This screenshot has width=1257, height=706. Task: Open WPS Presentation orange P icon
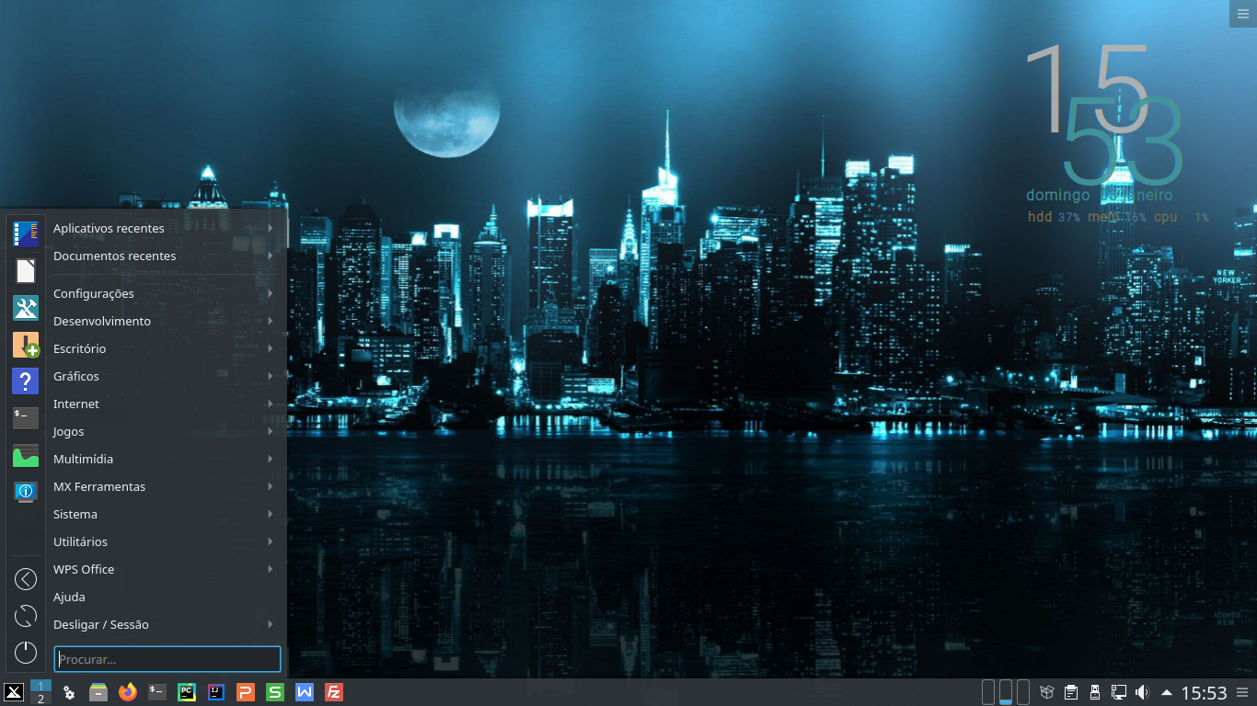point(246,692)
